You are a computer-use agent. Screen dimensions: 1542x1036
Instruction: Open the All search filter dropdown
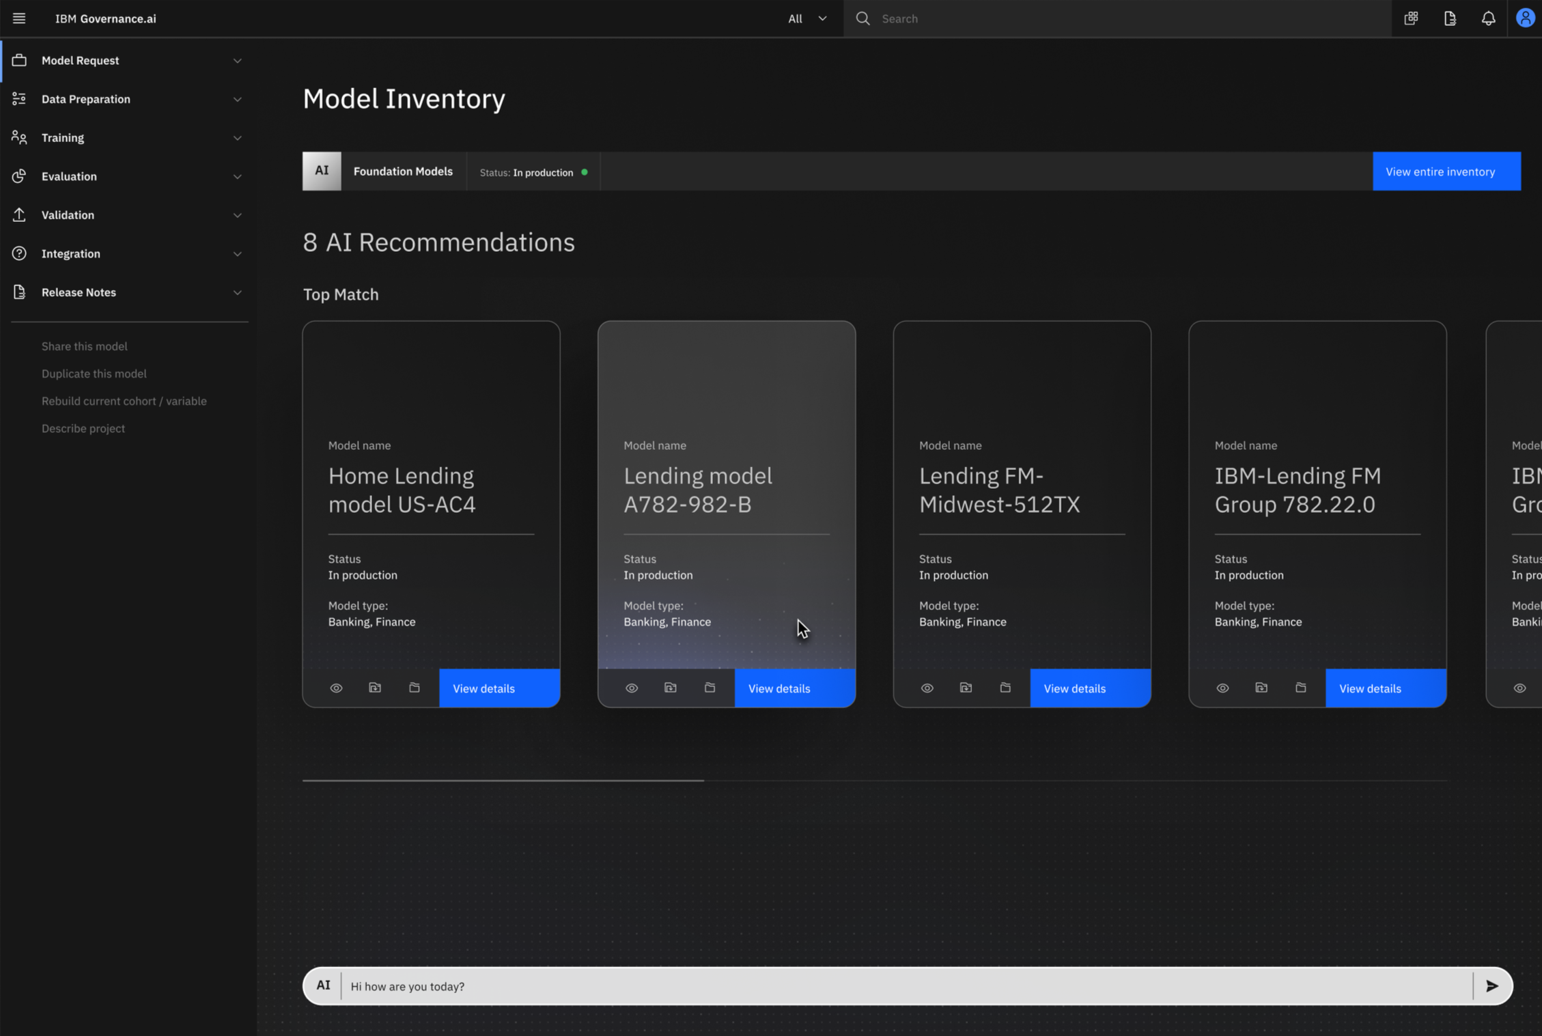click(807, 18)
